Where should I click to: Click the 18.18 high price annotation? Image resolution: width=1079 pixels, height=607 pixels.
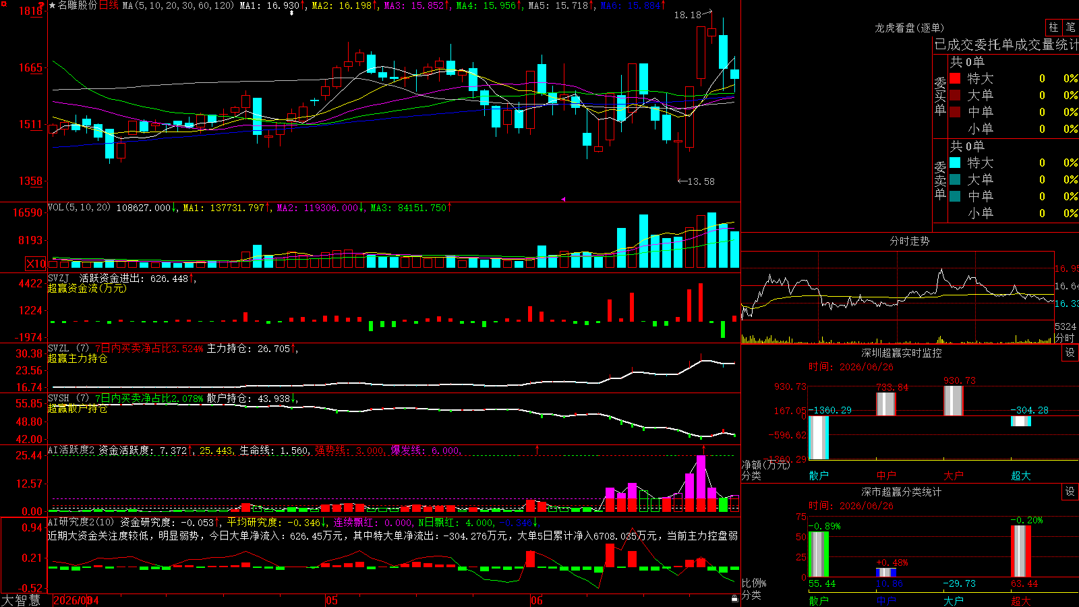click(x=687, y=15)
